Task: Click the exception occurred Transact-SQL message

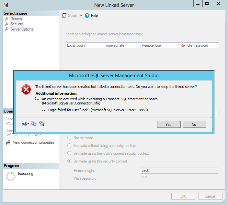Action: pyautogui.click(x=100, y=101)
